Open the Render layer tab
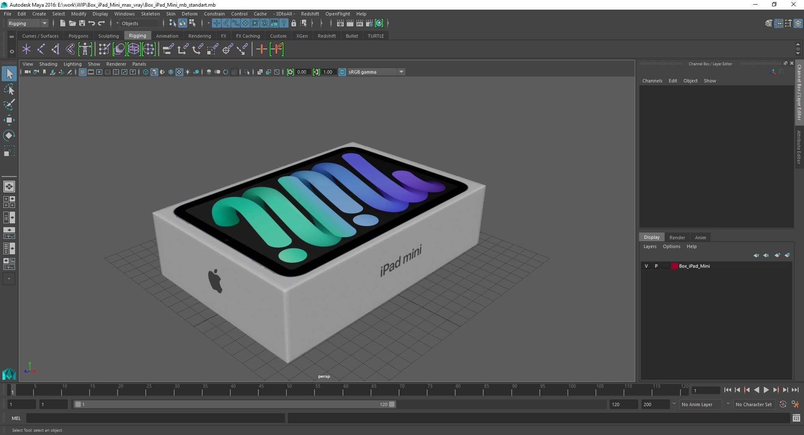 (x=677, y=238)
